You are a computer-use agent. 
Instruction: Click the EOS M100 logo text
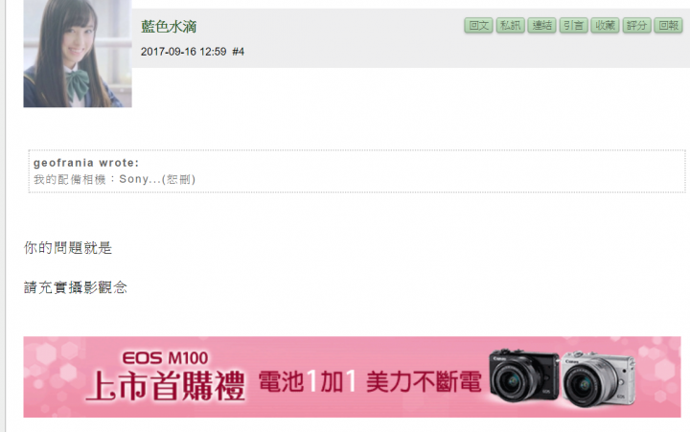click(x=165, y=358)
